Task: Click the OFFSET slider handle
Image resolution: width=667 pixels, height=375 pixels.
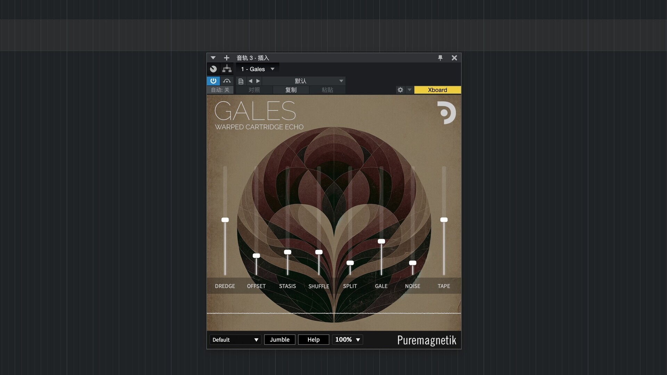Action: pyautogui.click(x=256, y=256)
